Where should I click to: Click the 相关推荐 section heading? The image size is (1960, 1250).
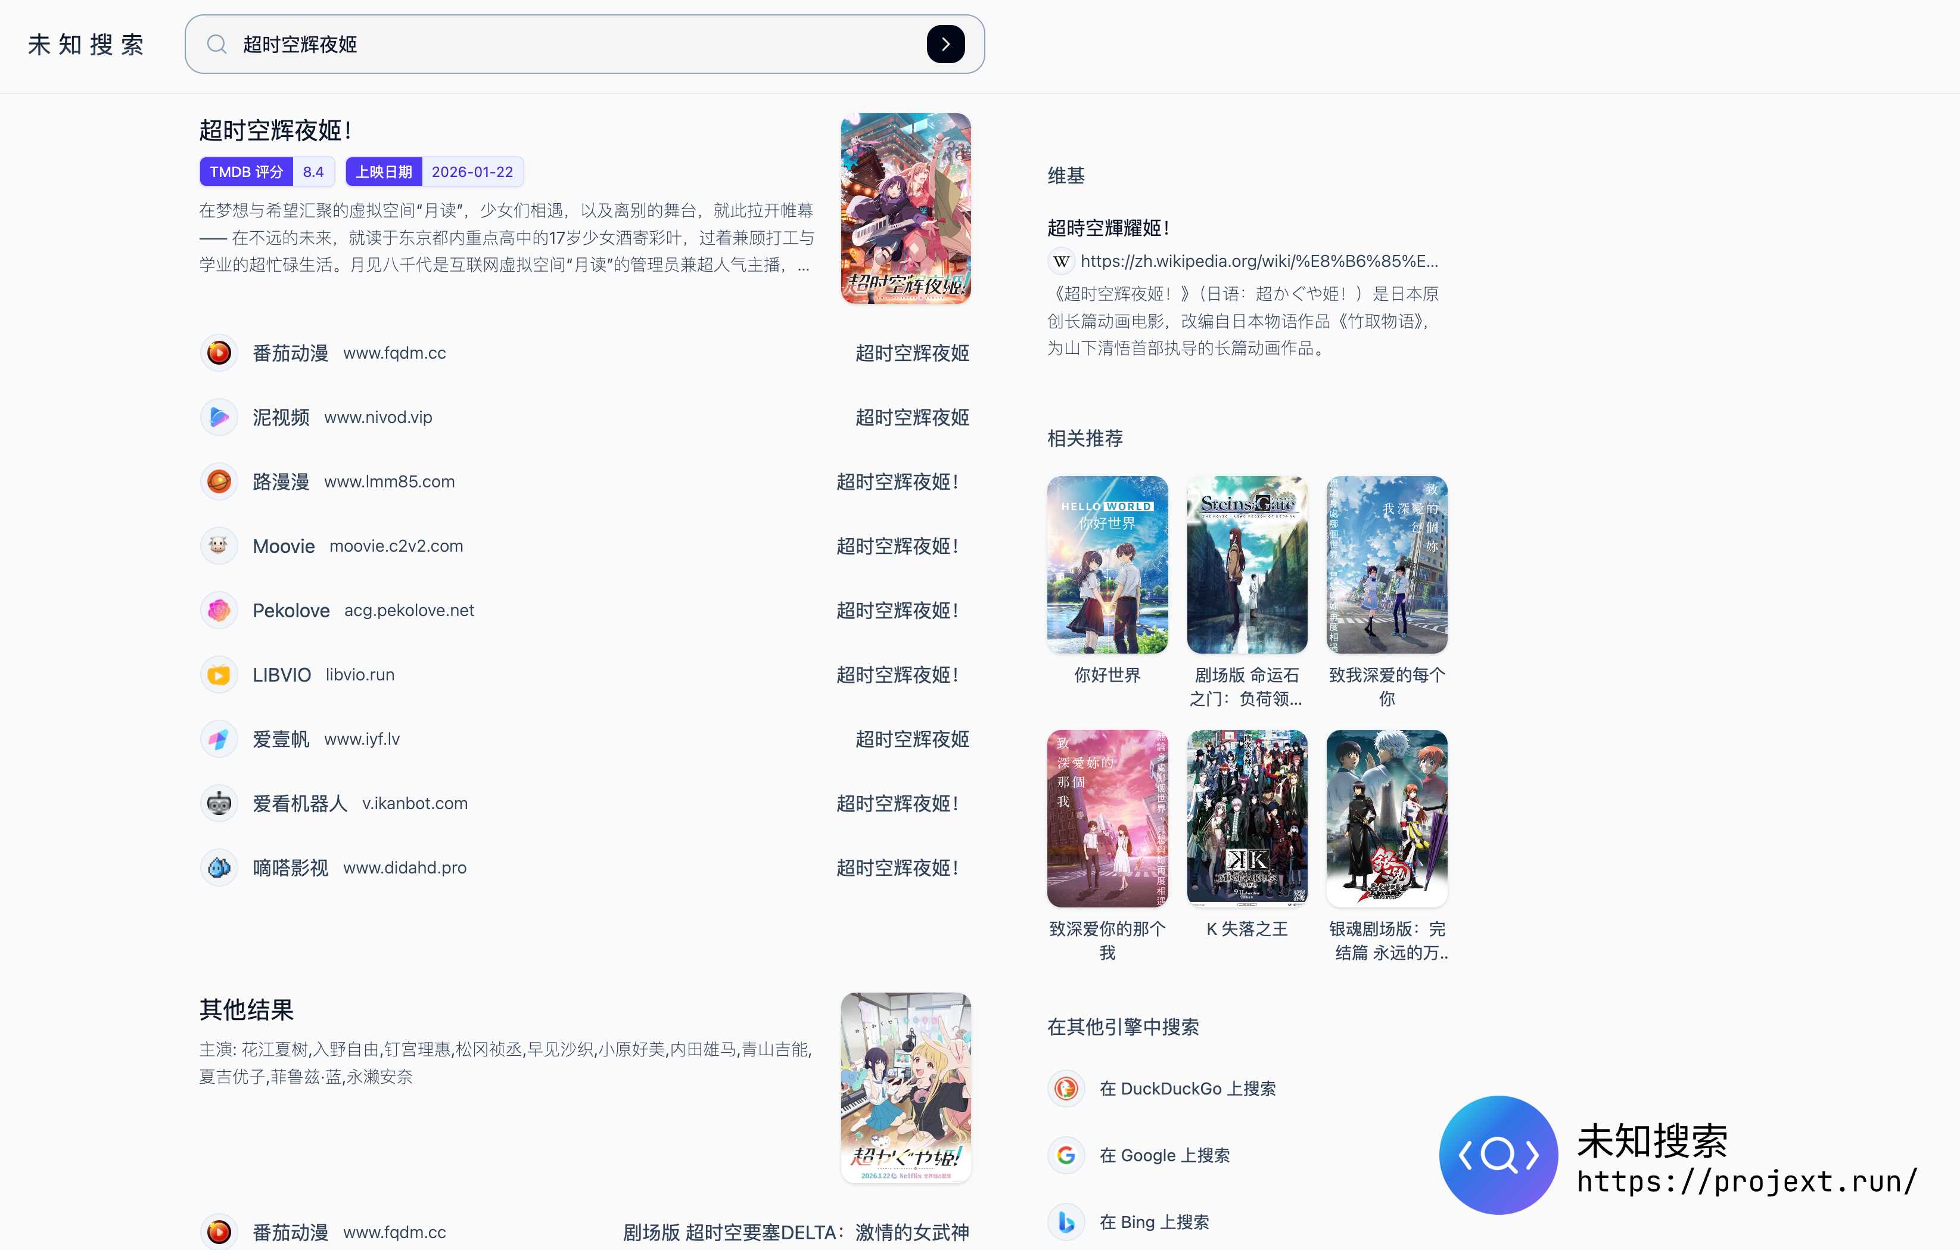click(1085, 439)
